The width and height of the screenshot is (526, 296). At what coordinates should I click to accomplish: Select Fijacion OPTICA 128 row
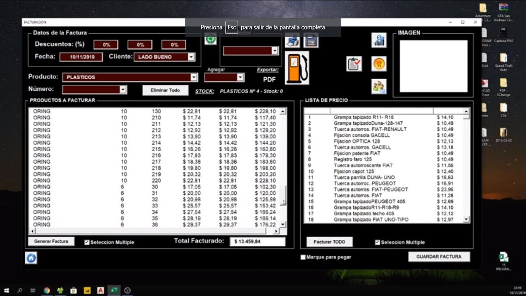383,141
